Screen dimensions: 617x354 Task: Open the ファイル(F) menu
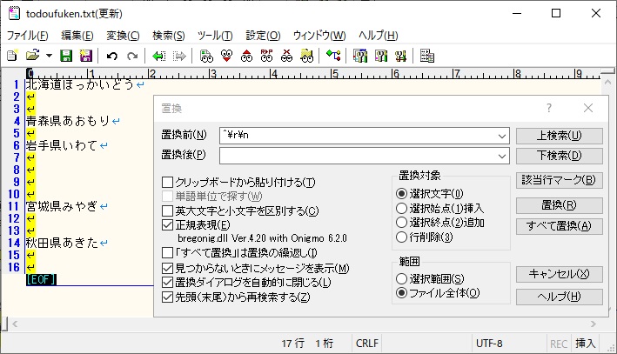(x=27, y=36)
